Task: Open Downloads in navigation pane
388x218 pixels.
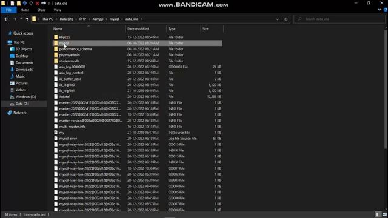Action: coord(24,70)
